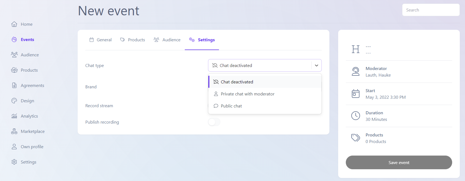Viewport: 465px width, 181px height.
Task: Toggle the Publish recording switch
Action: click(x=214, y=122)
